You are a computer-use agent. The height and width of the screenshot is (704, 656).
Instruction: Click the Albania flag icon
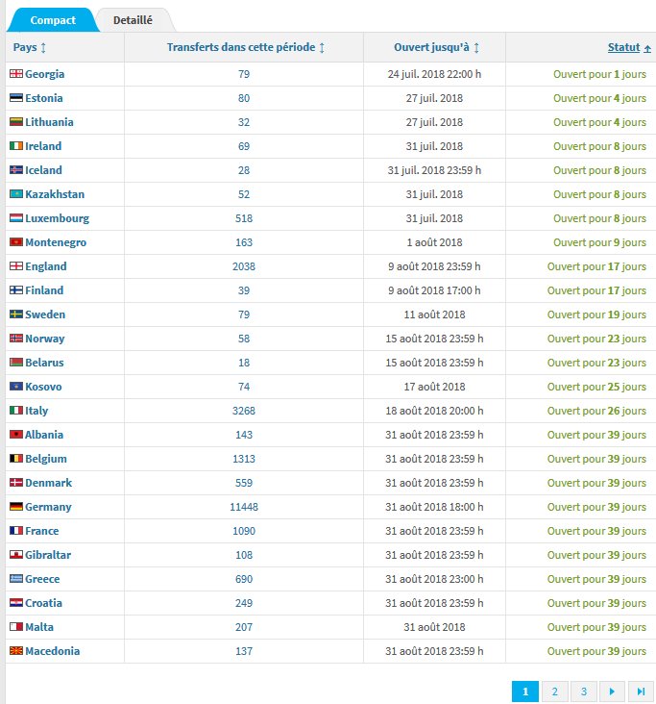16,434
